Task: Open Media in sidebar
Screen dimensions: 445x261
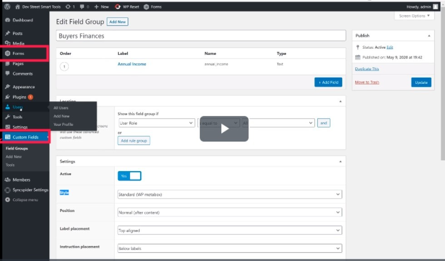Action: click(x=19, y=44)
